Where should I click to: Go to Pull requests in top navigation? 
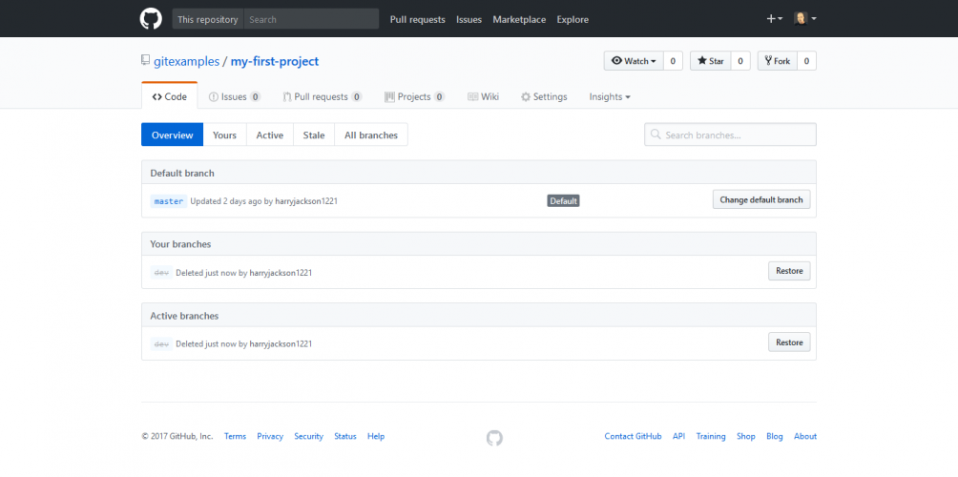click(x=417, y=19)
